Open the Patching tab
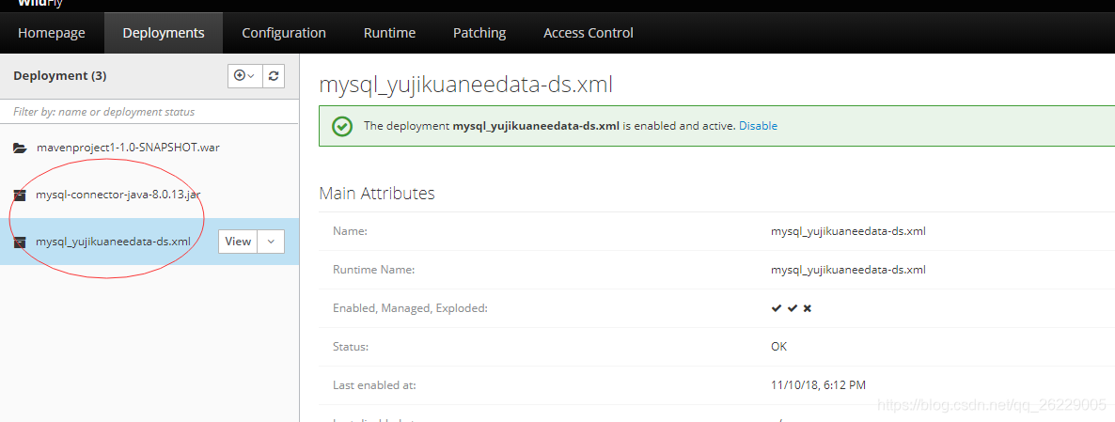Viewport: 1115px width, 422px height. point(479,33)
